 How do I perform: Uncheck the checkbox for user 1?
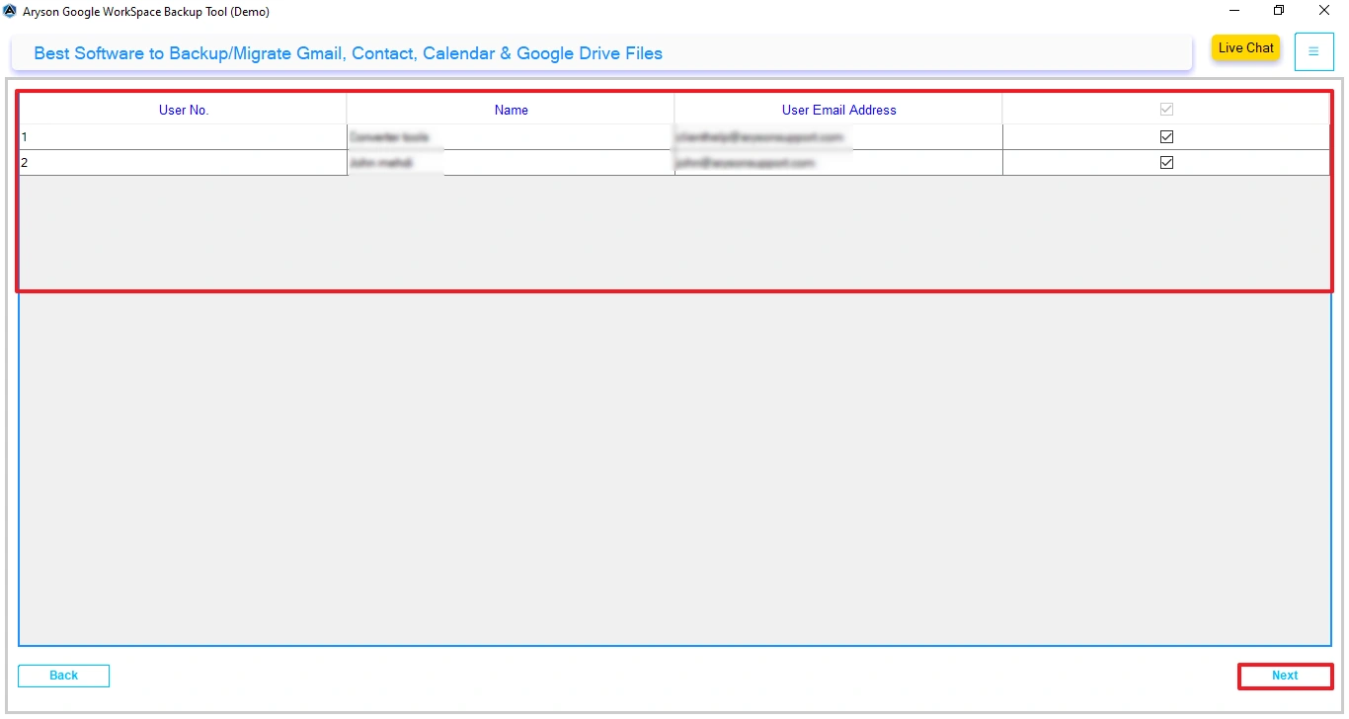pyautogui.click(x=1166, y=136)
